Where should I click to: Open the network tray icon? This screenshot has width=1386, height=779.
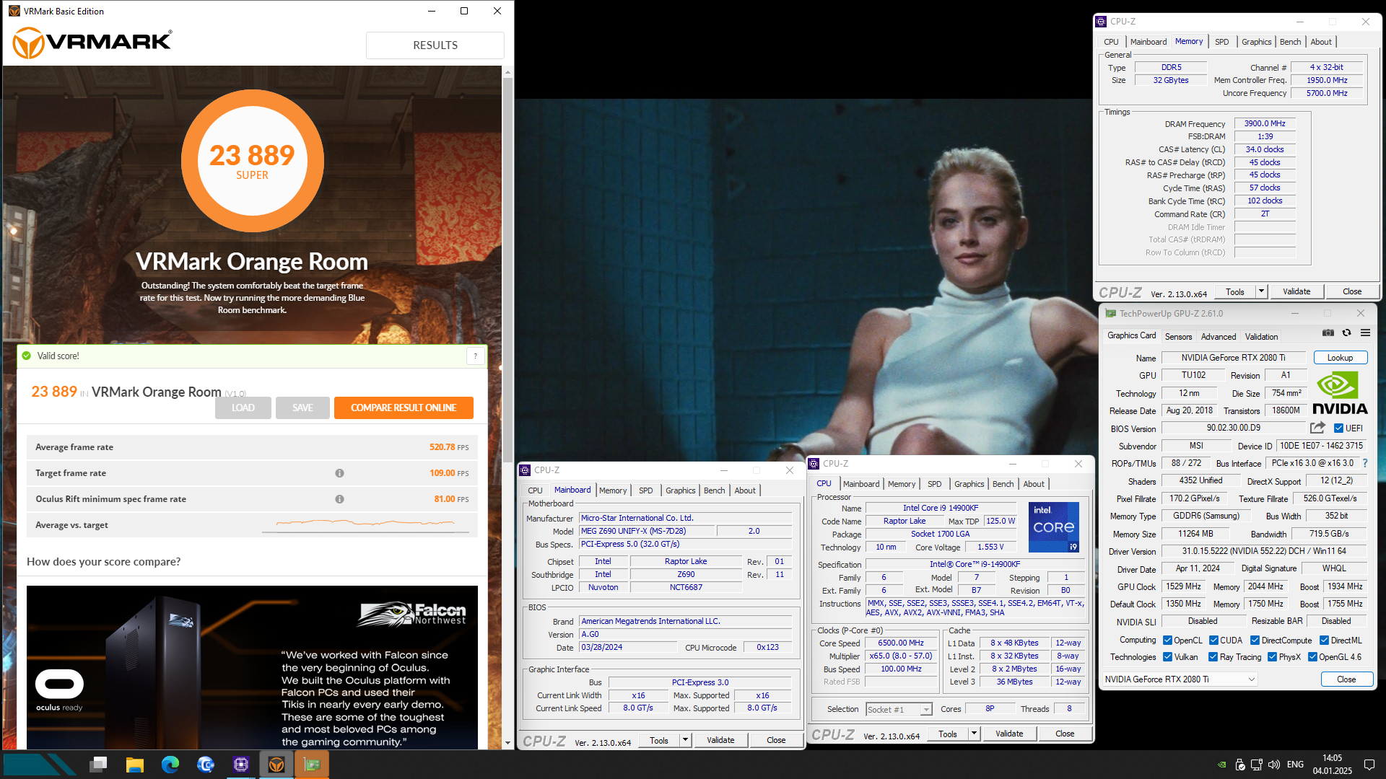coord(1257,765)
